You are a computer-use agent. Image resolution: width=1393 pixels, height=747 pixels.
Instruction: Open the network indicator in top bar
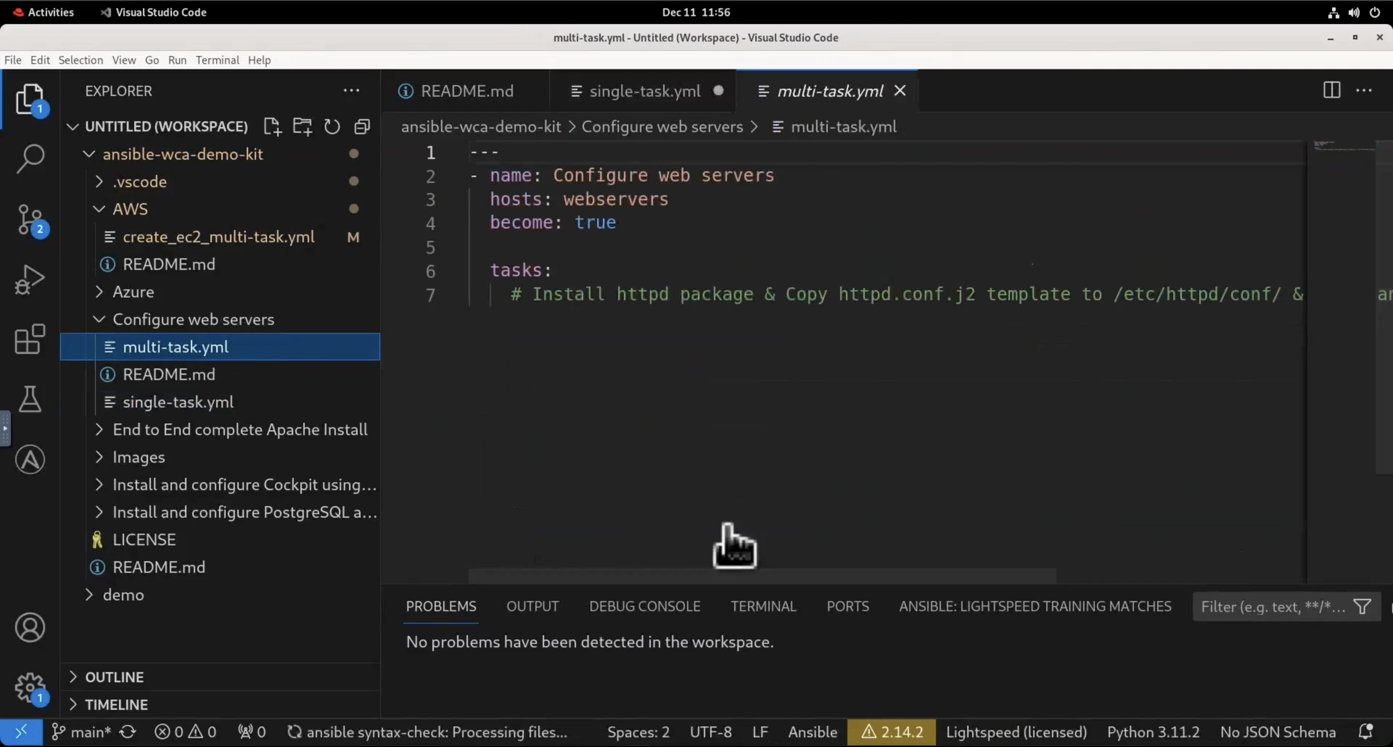(x=1334, y=13)
